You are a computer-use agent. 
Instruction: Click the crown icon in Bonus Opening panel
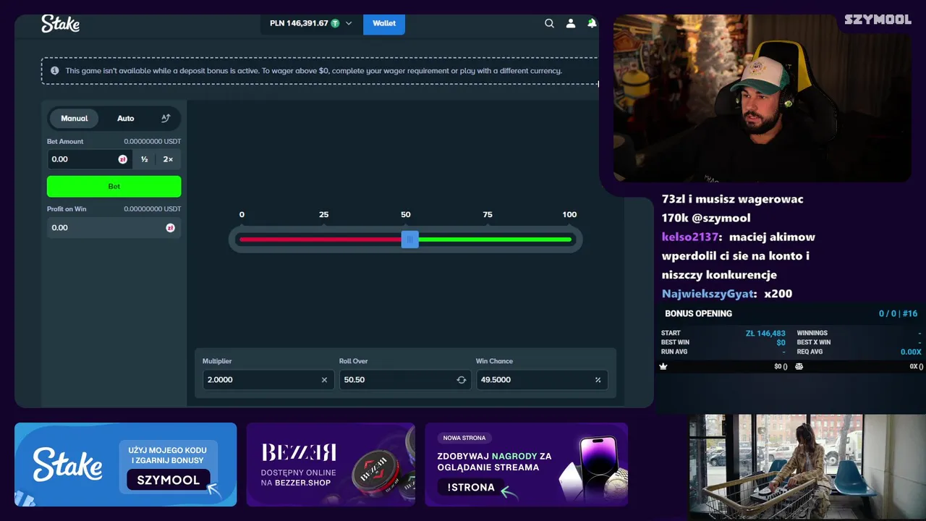663,367
